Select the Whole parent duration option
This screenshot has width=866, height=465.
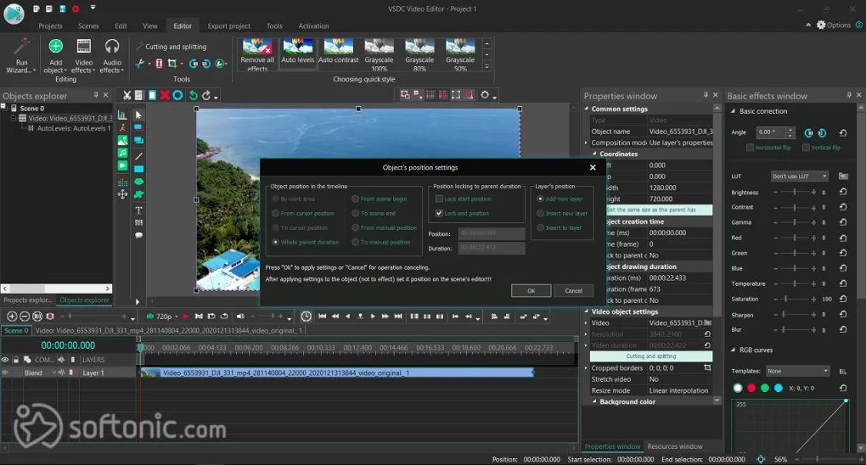tap(276, 242)
